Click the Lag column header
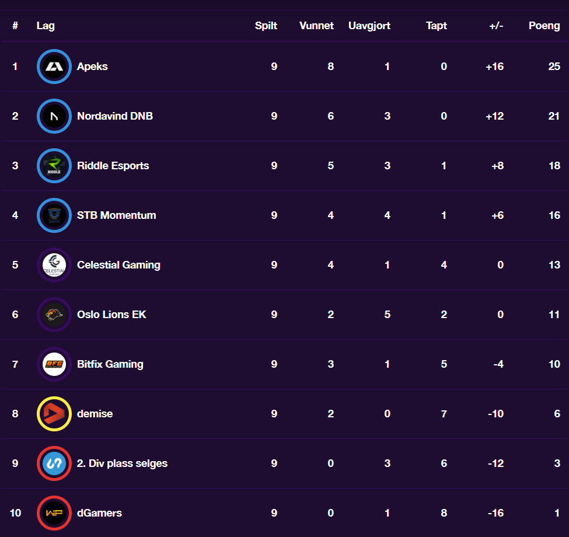The height and width of the screenshot is (537, 569). pyautogui.click(x=46, y=26)
